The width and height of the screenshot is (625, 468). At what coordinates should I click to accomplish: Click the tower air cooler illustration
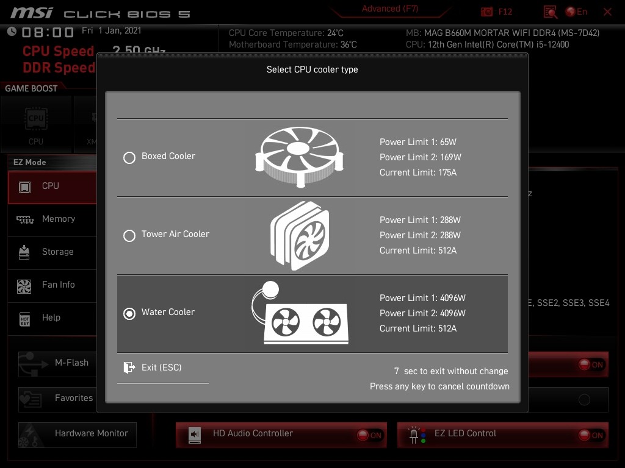[x=300, y=236]
